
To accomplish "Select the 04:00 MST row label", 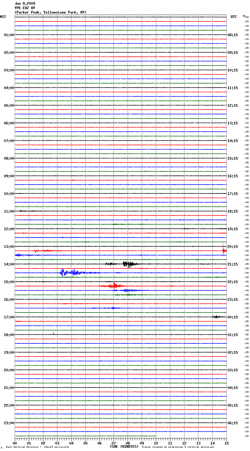I will coord(9,88).
